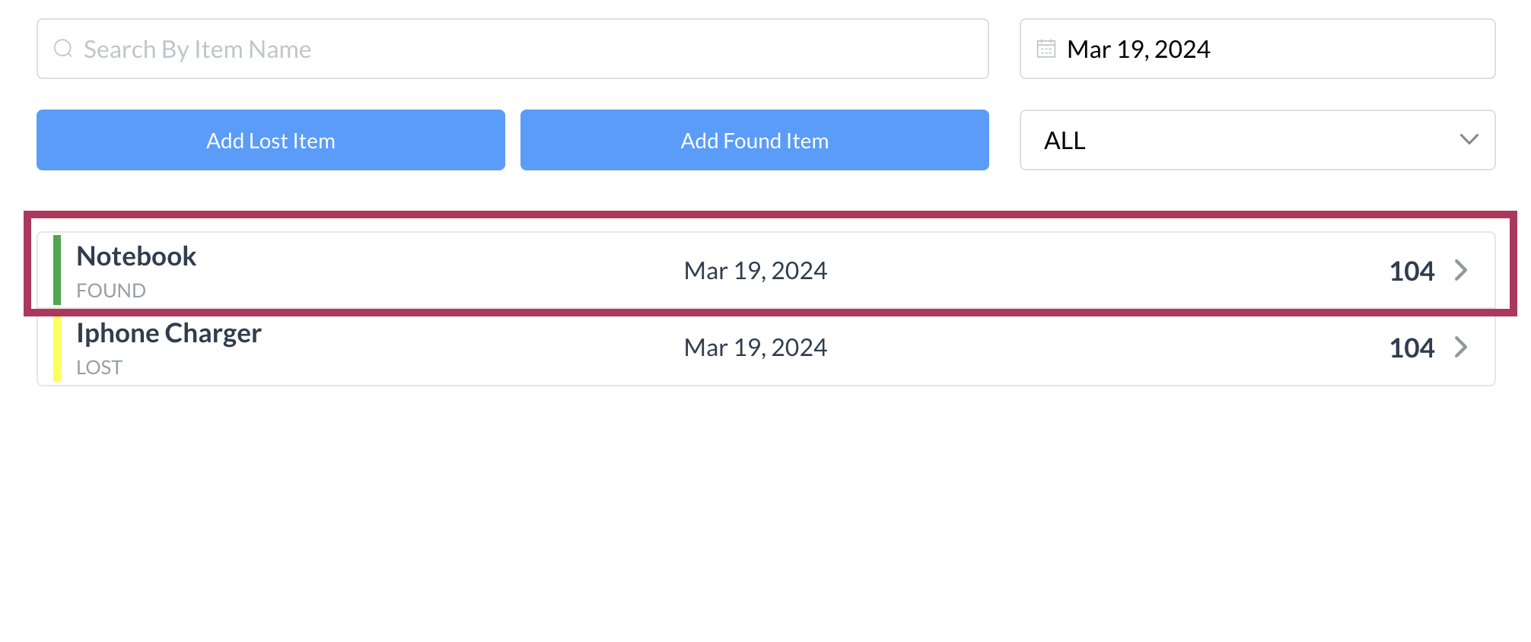
Task: Click the Add Found Item button
Action: (x=754, y=140)
